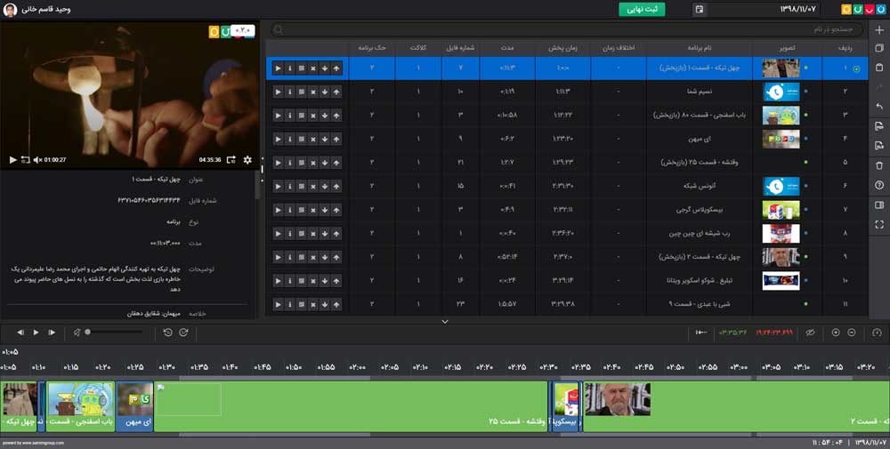Click the top-right channel logo icons
The image size is (890, 449).
[862, 9]
